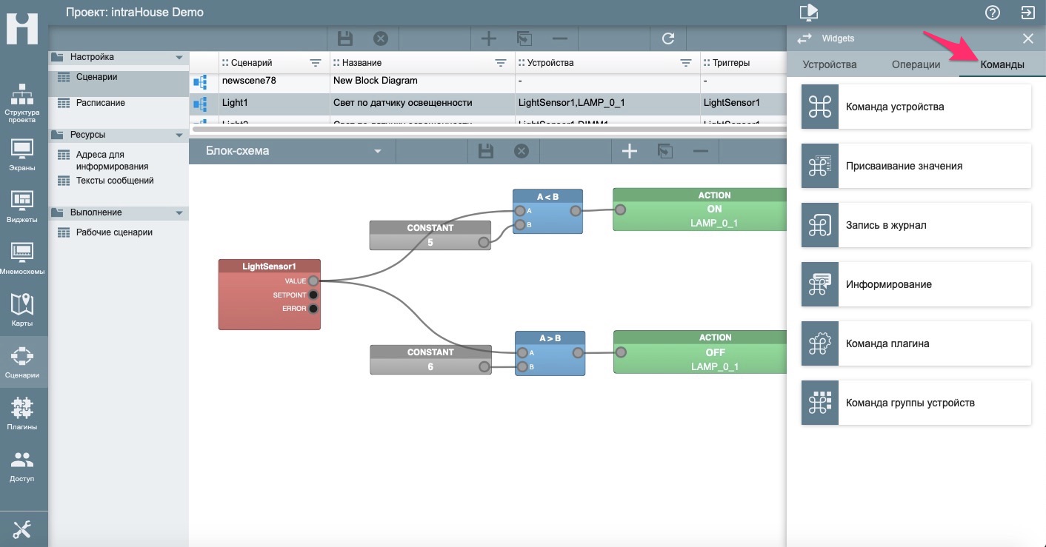
Task: Open Плагины section in sidebar
Action: [x=24, y=414]
